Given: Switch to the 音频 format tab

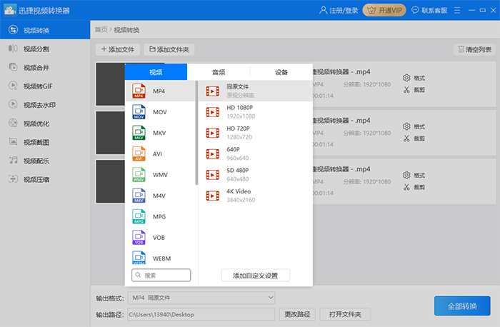Looking at the screenshot, I should pyautogui.click(x=219, y=72).
